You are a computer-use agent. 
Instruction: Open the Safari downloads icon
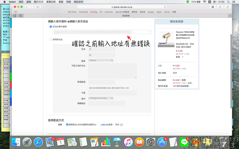213,7
